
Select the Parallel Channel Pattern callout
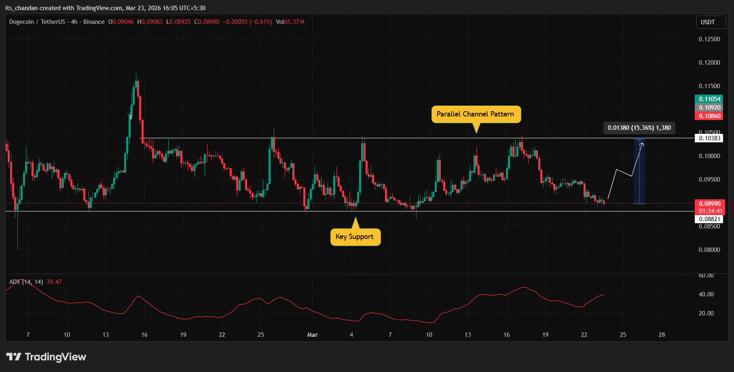[476, 114]
